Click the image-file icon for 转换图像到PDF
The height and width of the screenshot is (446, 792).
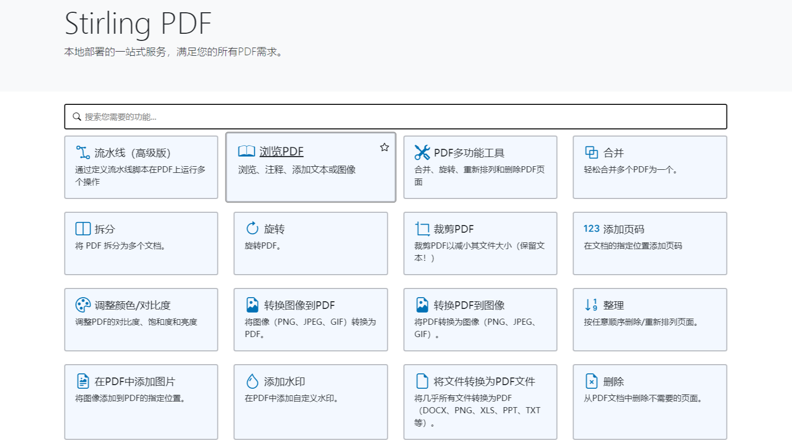point(252,305)
